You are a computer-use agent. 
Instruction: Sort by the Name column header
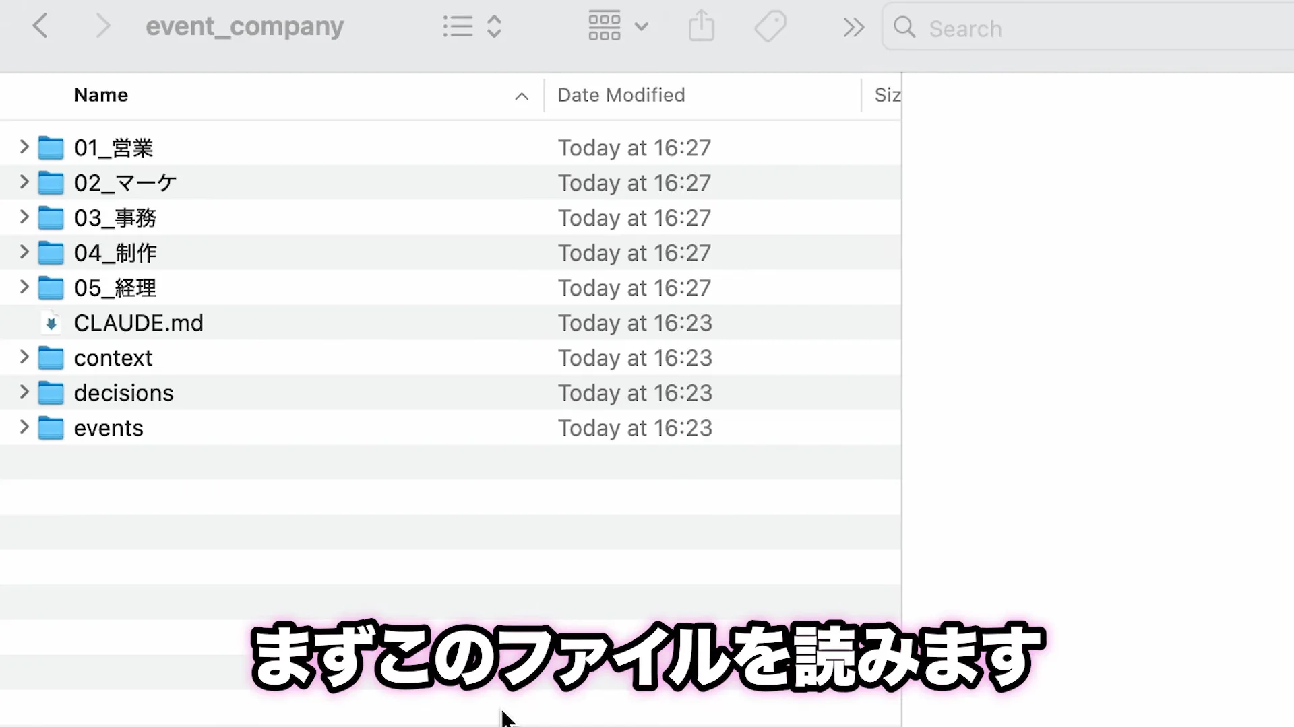[x=101, y=95]
